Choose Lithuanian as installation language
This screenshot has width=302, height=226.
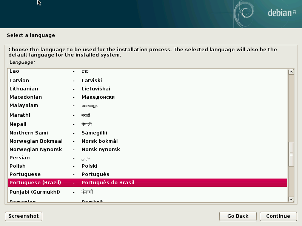[147, 89]
